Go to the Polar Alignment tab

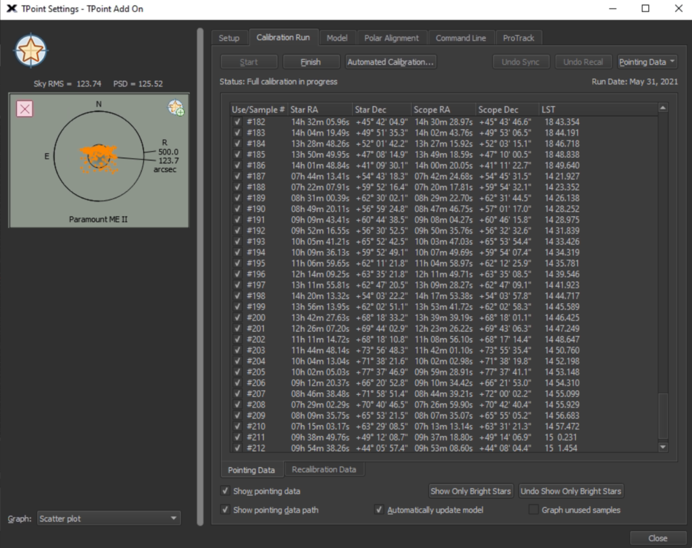pyautogui.click(x=391, y=38)
